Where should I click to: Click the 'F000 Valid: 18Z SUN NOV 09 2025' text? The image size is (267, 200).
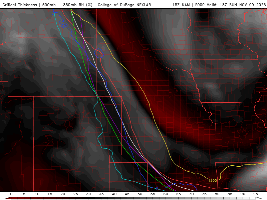tap(230, 5)
